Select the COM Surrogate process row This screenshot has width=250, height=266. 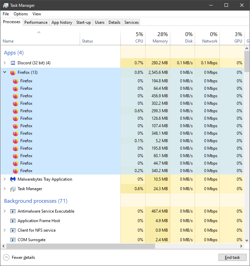tap(122, 240)
